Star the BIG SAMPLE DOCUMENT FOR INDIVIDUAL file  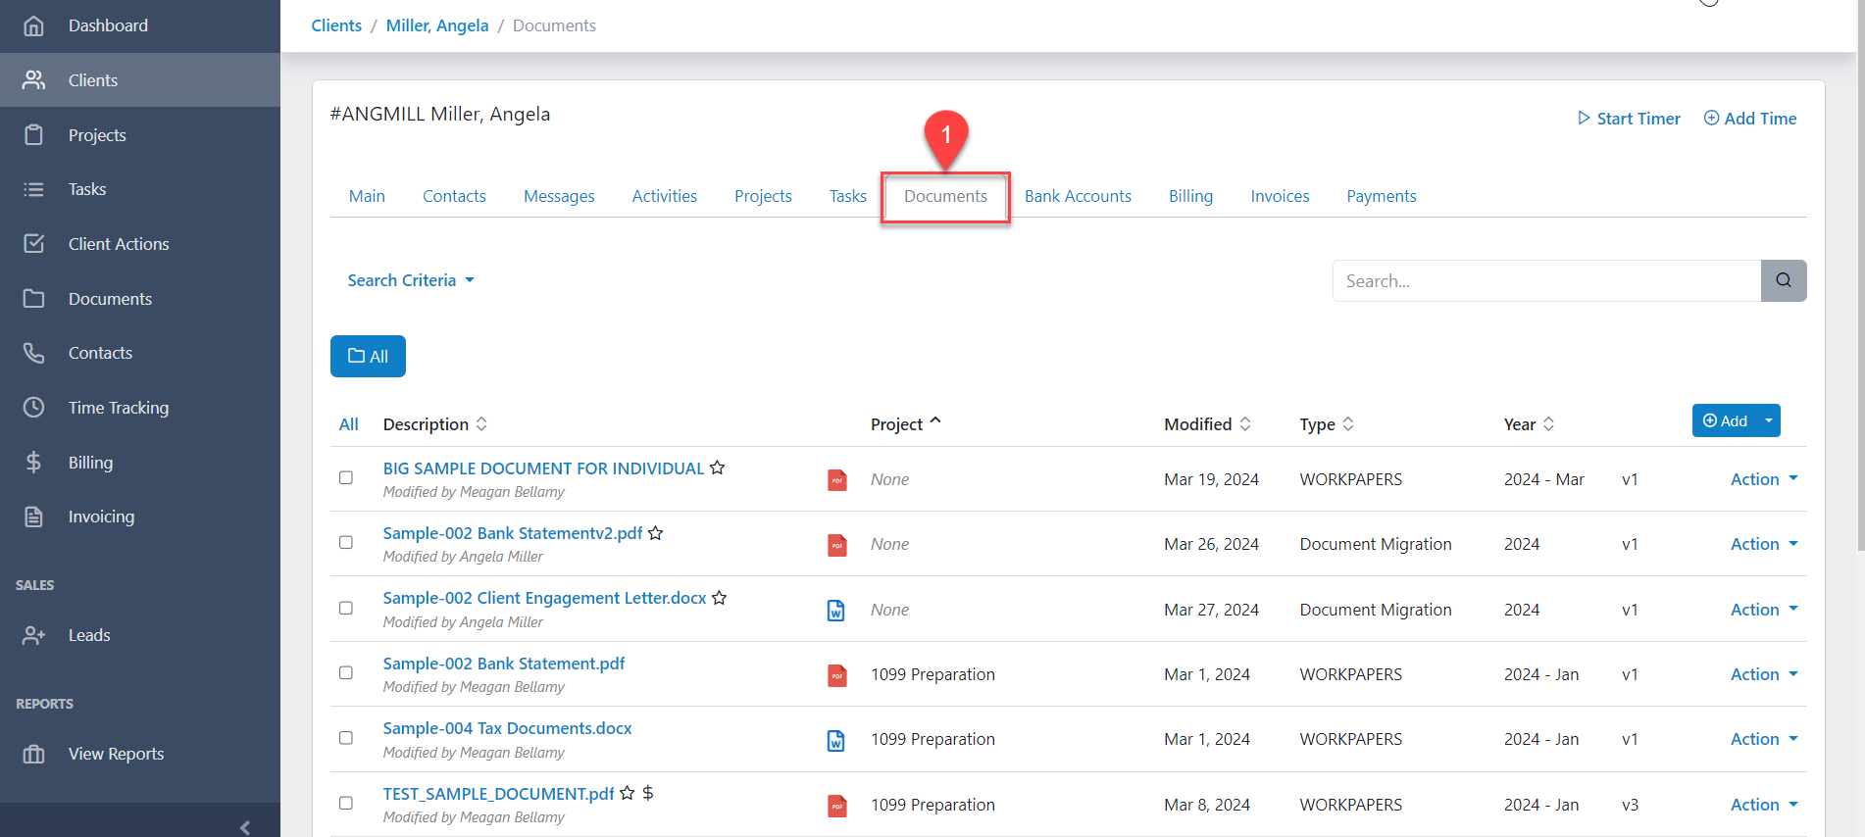pyautogui.click(x=718, y=468)
